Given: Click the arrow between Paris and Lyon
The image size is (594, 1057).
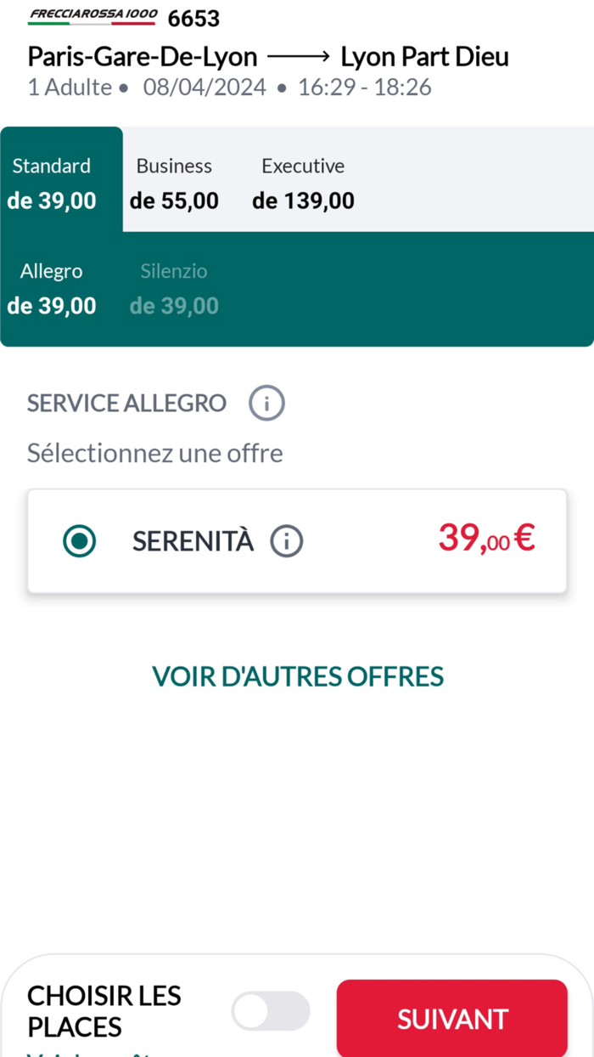Looking at the screenshot, I should (x=298, y=56).
